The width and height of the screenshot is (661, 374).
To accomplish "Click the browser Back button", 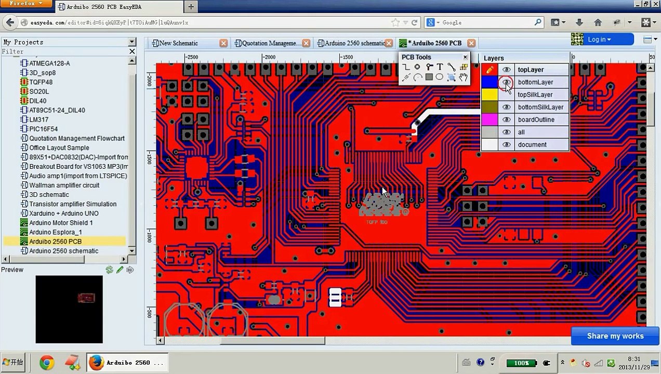I will (10, 22).
